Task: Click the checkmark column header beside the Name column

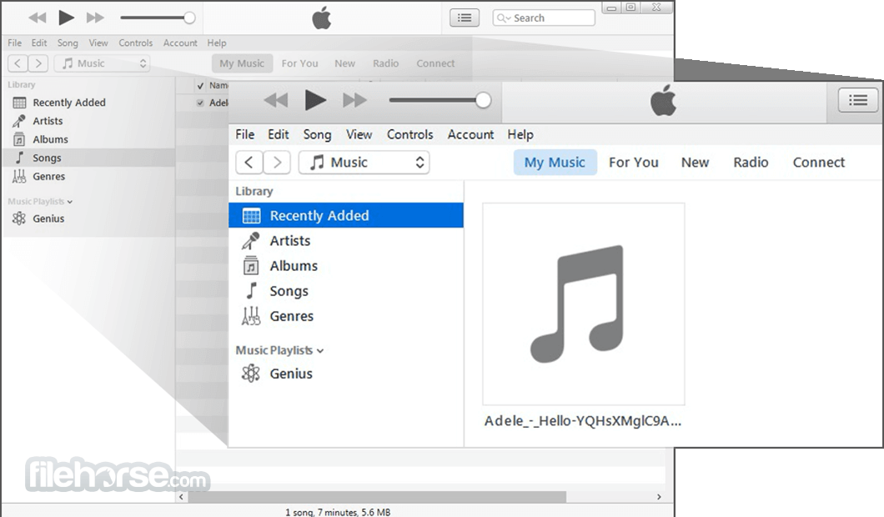Action: [x=200, y=86]
